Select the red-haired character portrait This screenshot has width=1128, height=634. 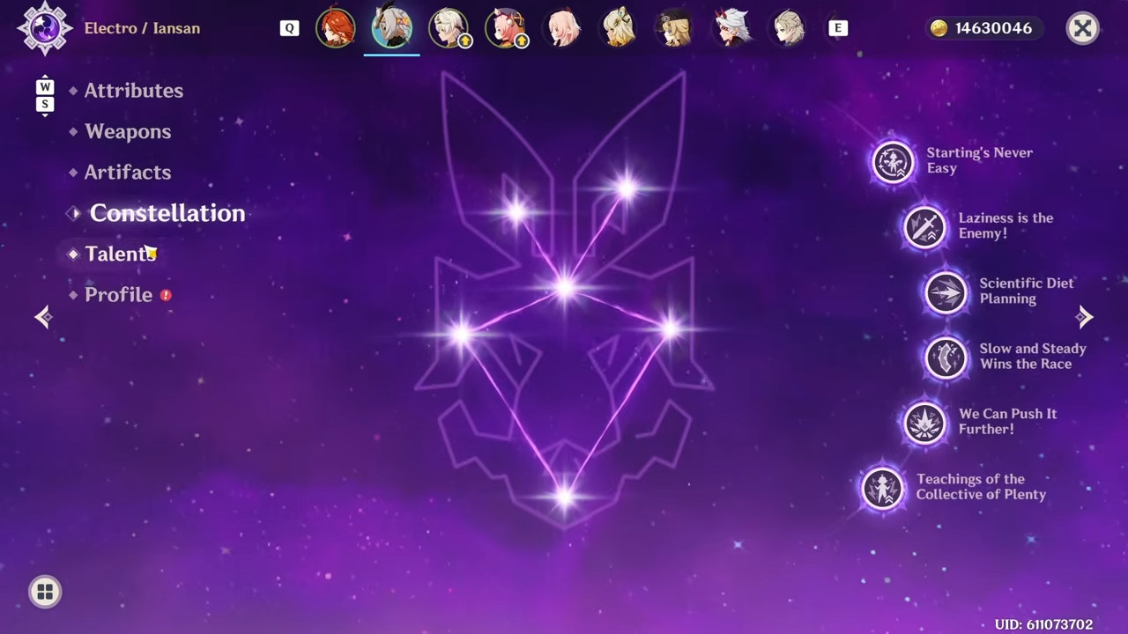(x=336, y=28)
